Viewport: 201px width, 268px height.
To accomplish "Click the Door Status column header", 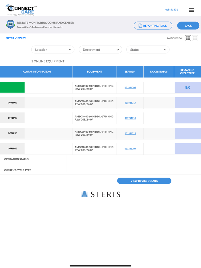I will [x=159, y=72].
